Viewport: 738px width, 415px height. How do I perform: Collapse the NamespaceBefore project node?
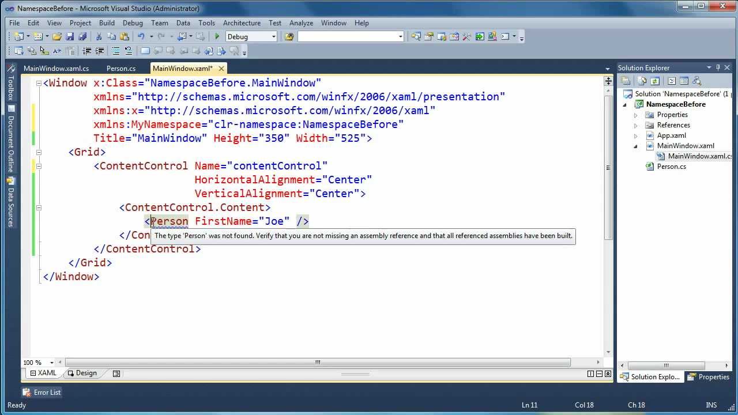point(625,104)
